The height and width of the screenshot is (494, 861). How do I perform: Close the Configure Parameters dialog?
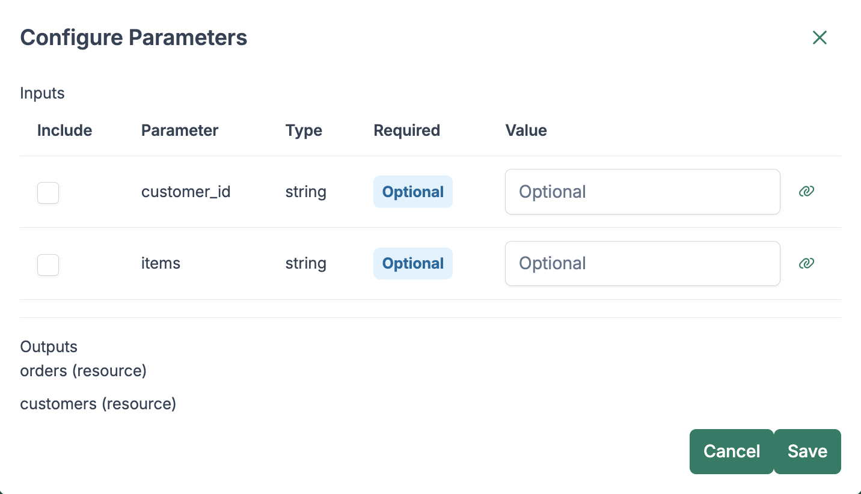tap(820, 38)
